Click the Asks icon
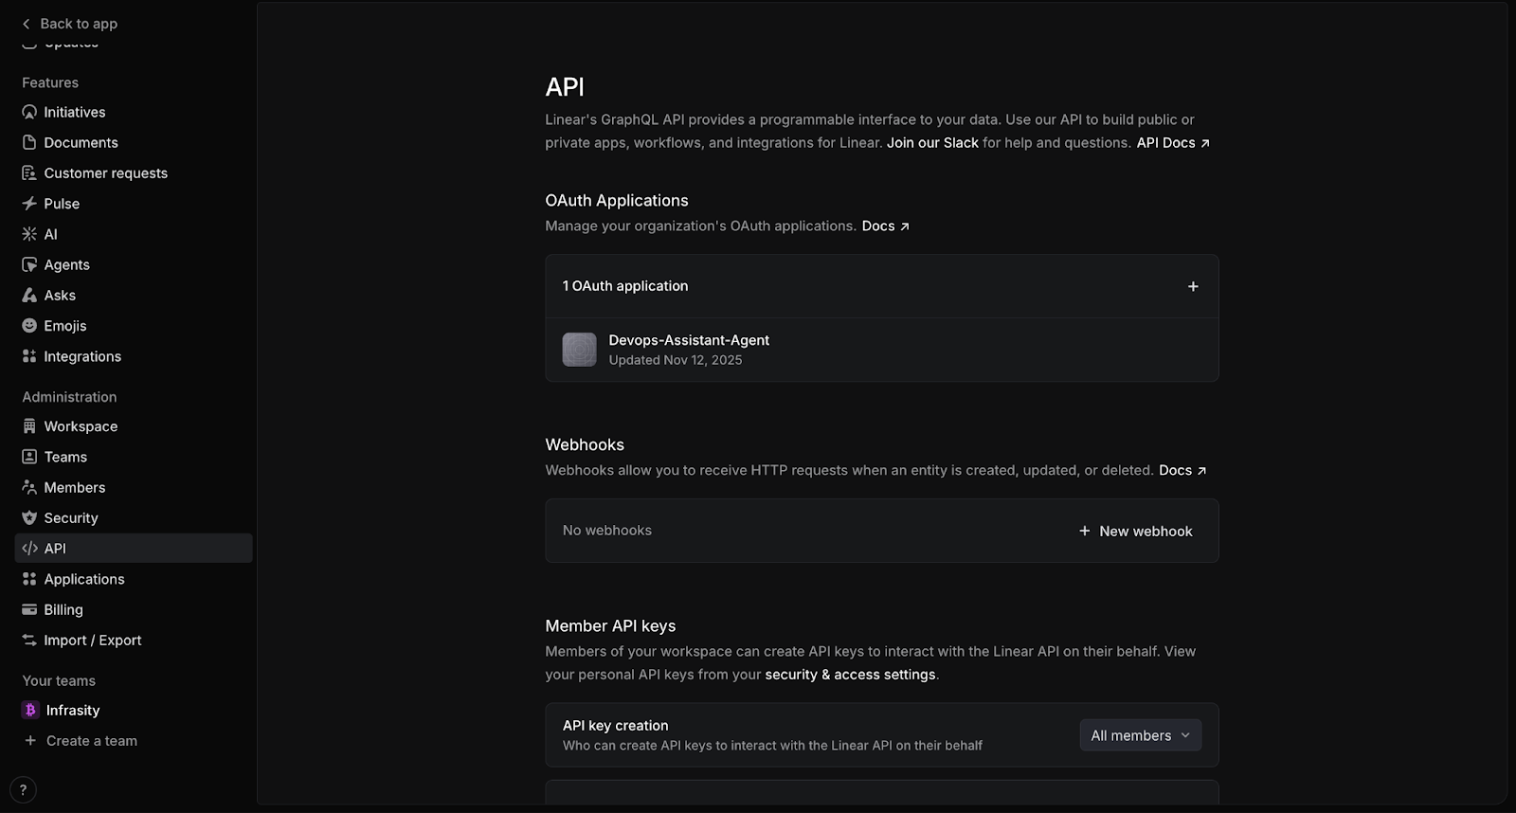 tap(29, 295)
